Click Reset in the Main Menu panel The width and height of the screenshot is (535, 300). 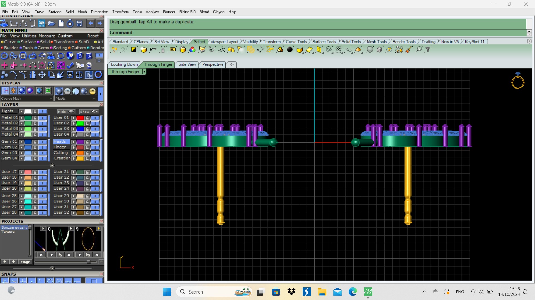[93, 36]
